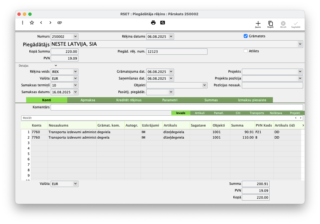
Task: Open the Rēķina veids dropdown
Action: pos(75,72)
